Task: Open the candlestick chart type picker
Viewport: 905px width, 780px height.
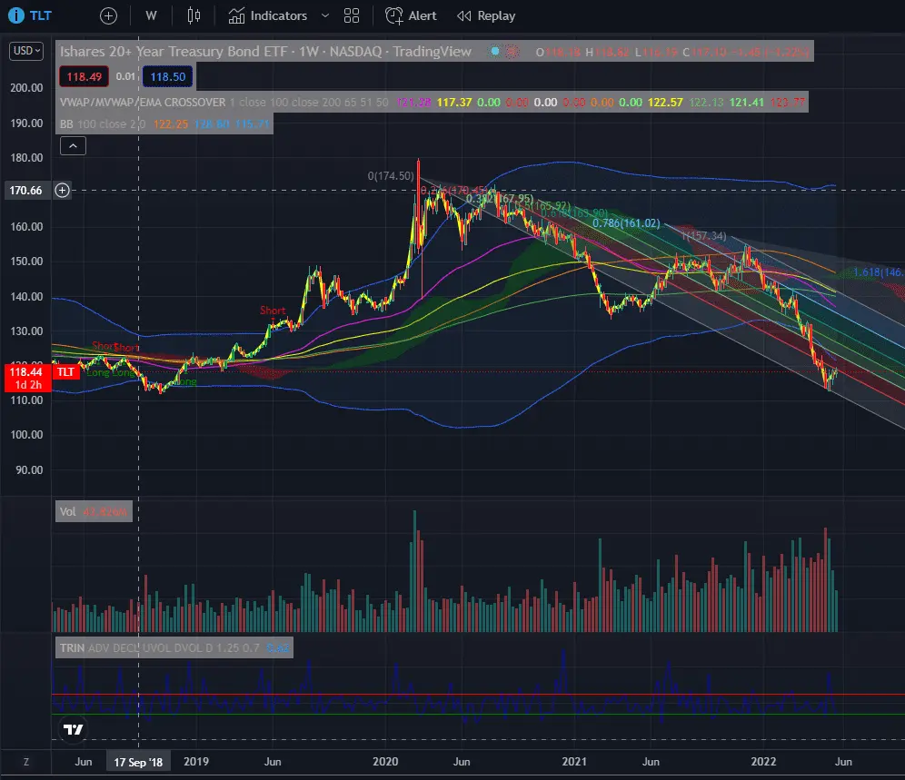Action: (x=193, y=15)
